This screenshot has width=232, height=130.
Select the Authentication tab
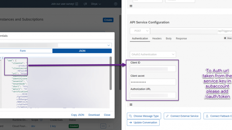(140, 38)
